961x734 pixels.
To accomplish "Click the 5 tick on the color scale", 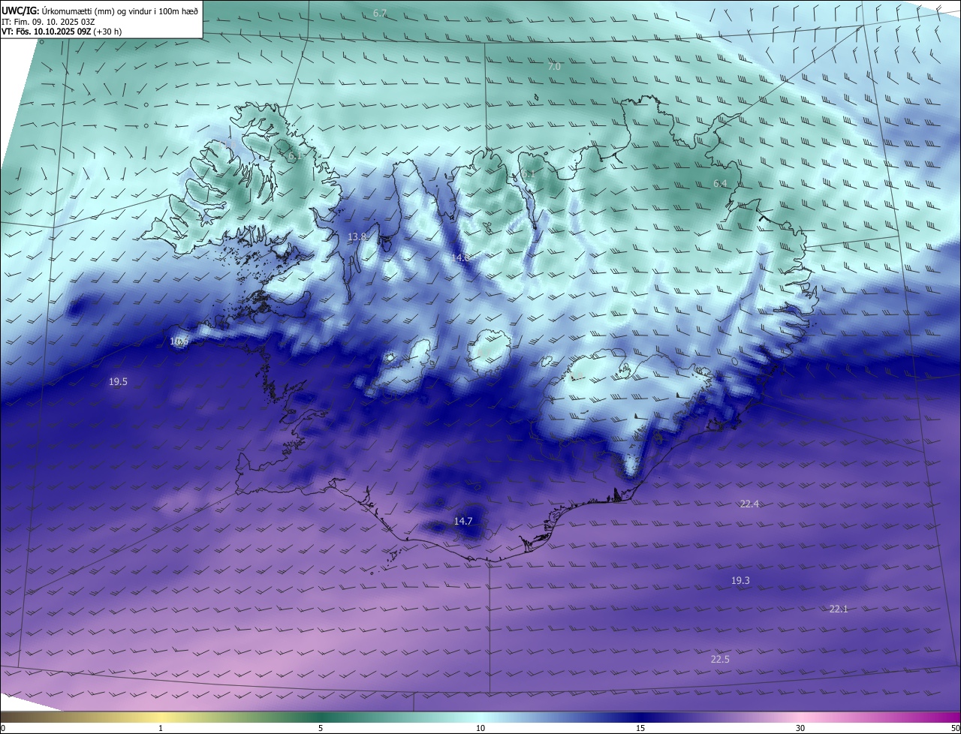I will (321, 728).
